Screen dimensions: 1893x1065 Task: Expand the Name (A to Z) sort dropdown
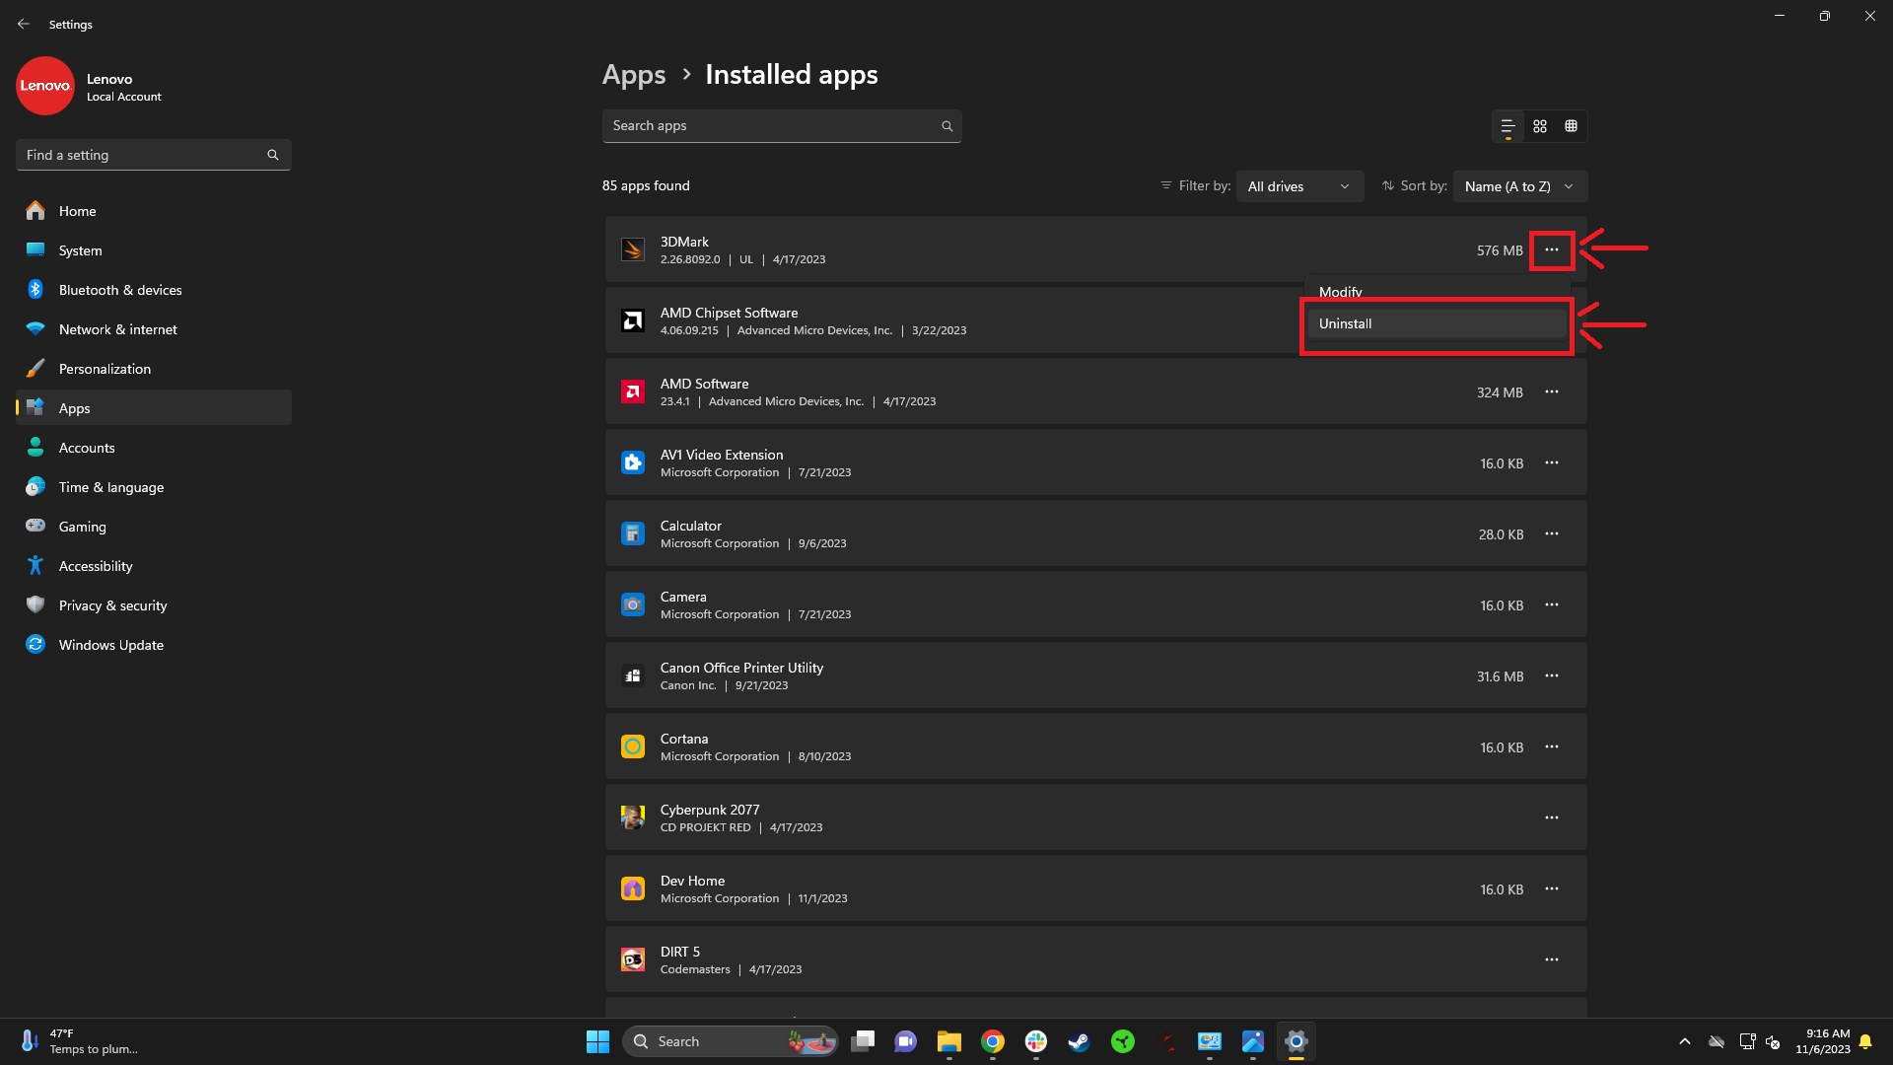coord(1520,186)
